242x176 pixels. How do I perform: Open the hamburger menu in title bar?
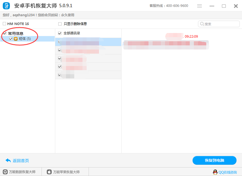click(x=199, y=6)
